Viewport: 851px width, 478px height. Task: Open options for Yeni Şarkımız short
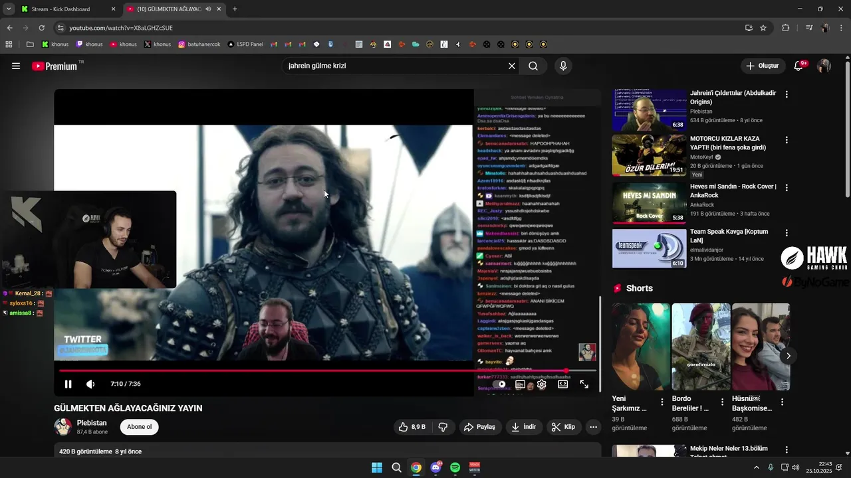pos(662,402)
